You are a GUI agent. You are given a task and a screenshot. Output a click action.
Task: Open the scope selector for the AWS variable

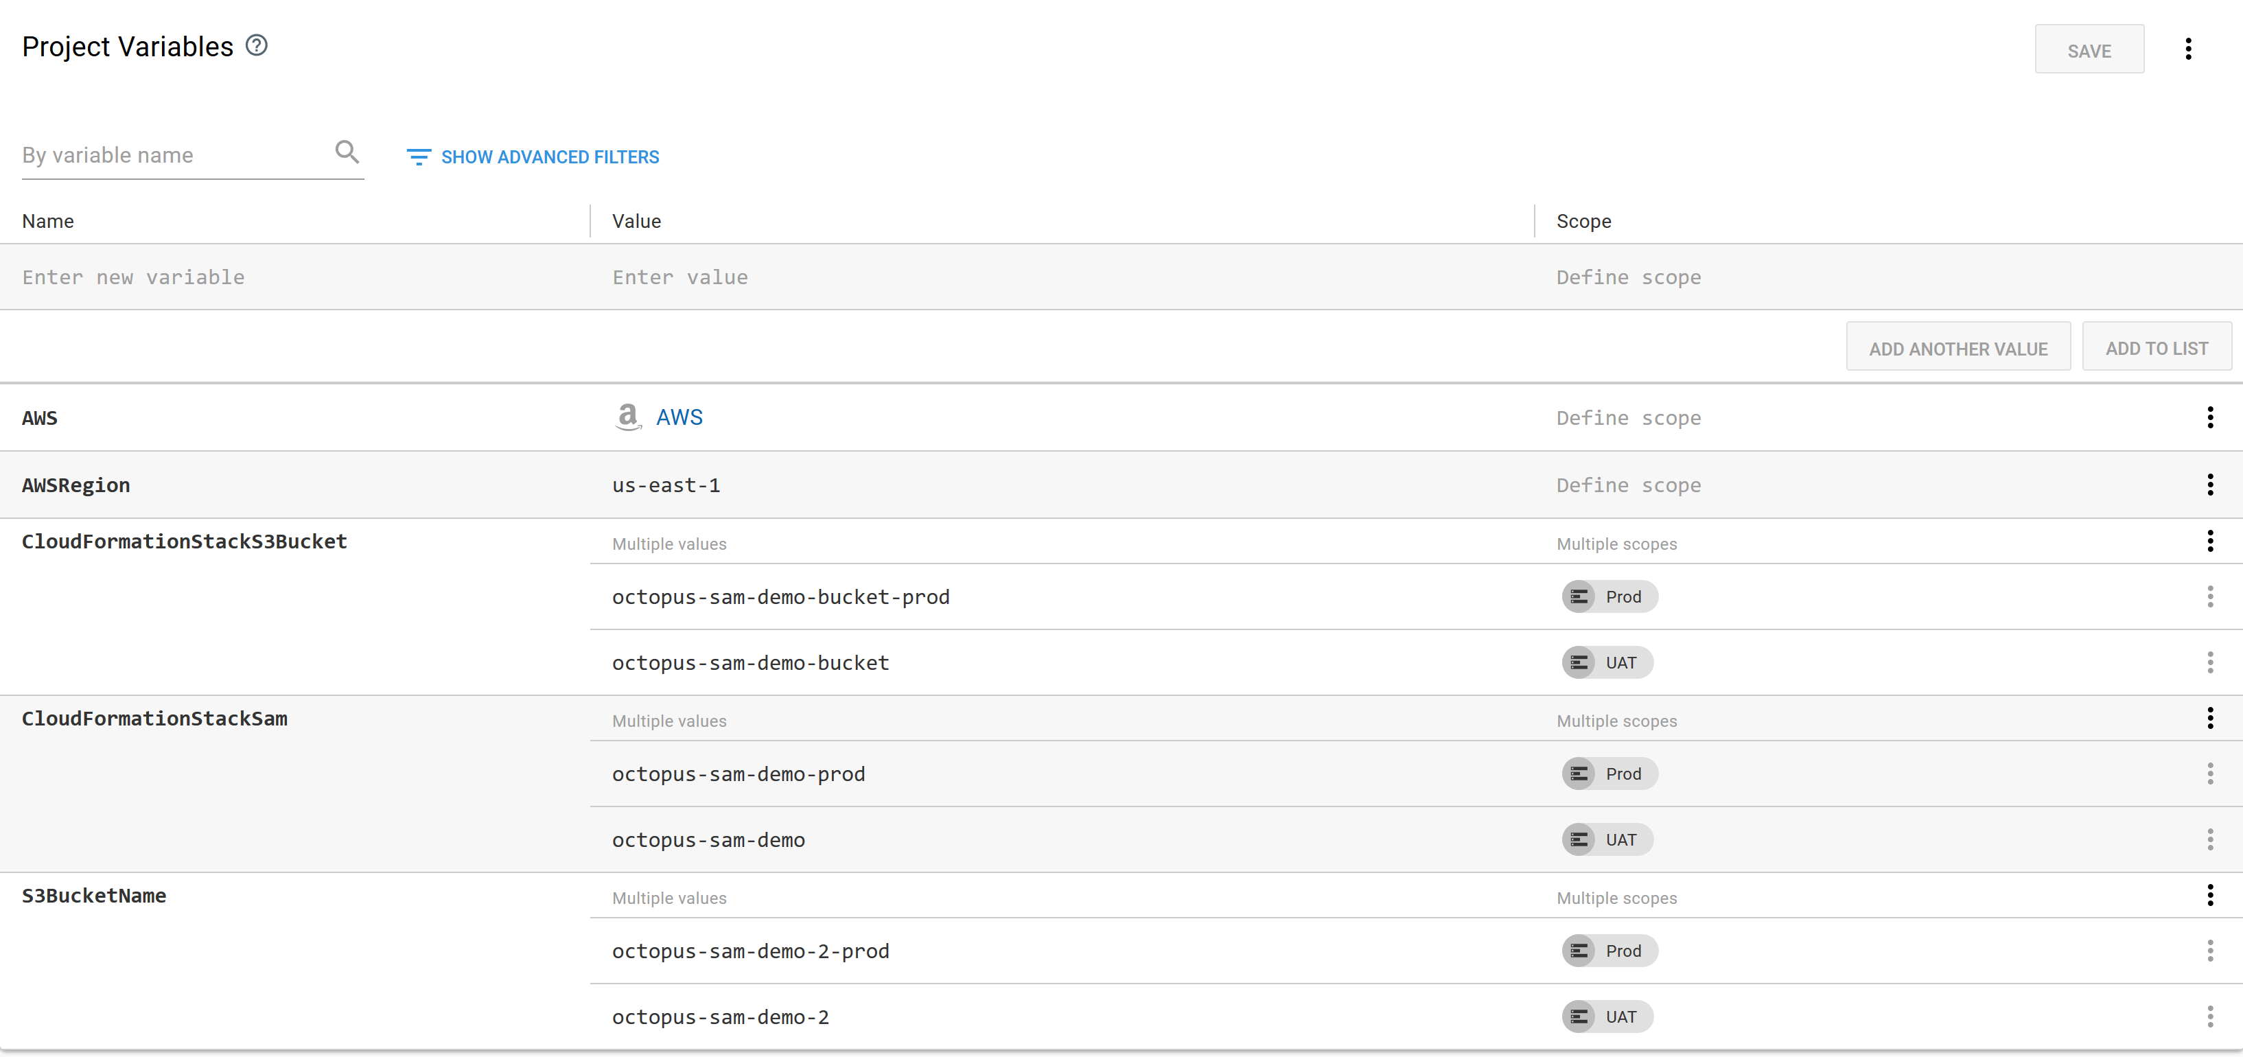(x=1628, y=419)
